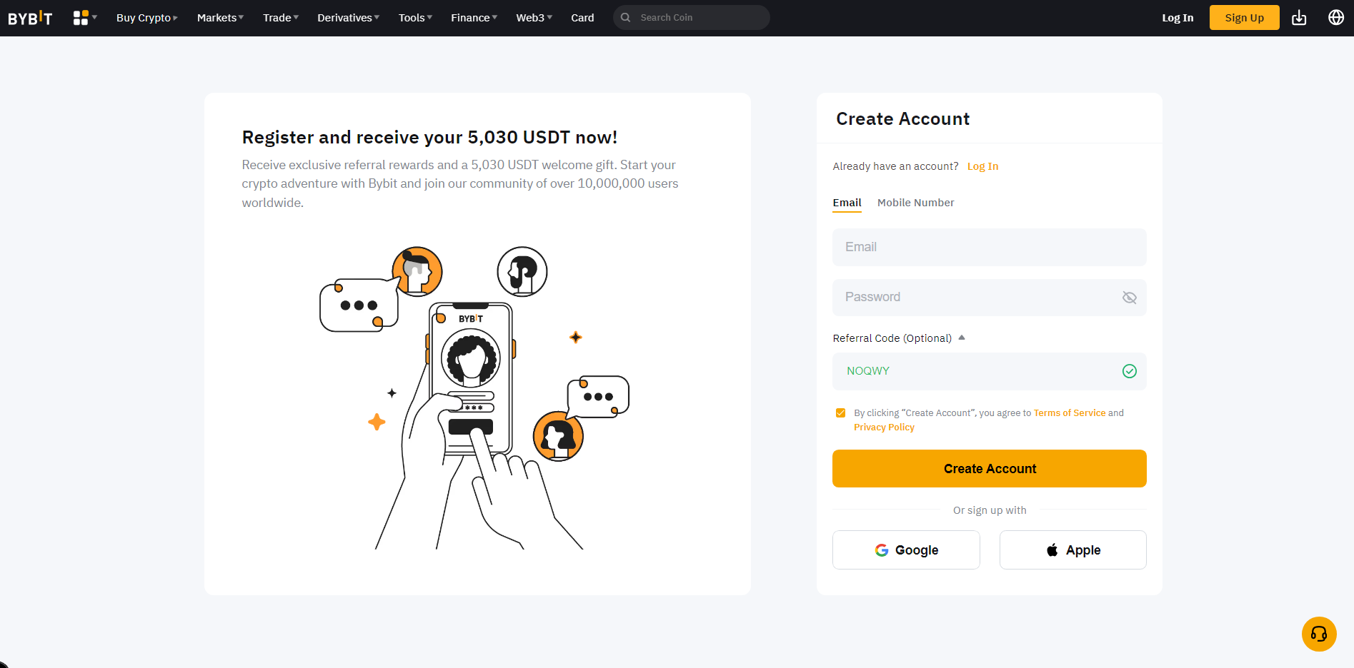Click the Password input field

coord(990,298)
